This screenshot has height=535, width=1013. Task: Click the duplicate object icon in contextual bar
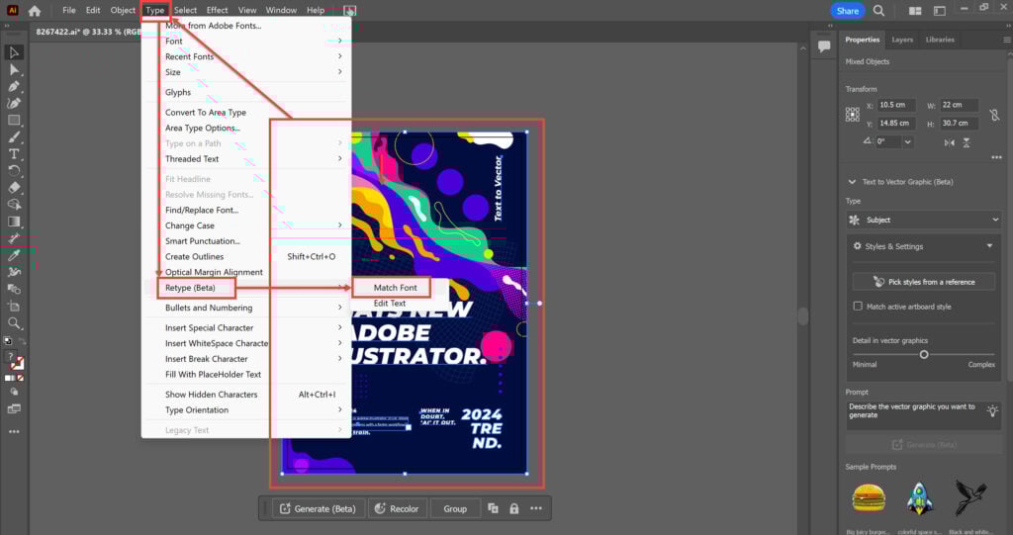(493, 508)
